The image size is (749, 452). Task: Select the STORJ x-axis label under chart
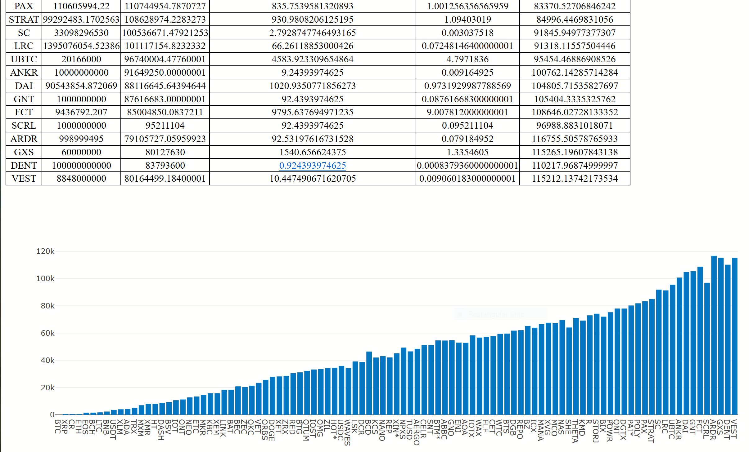click(596, 431)
